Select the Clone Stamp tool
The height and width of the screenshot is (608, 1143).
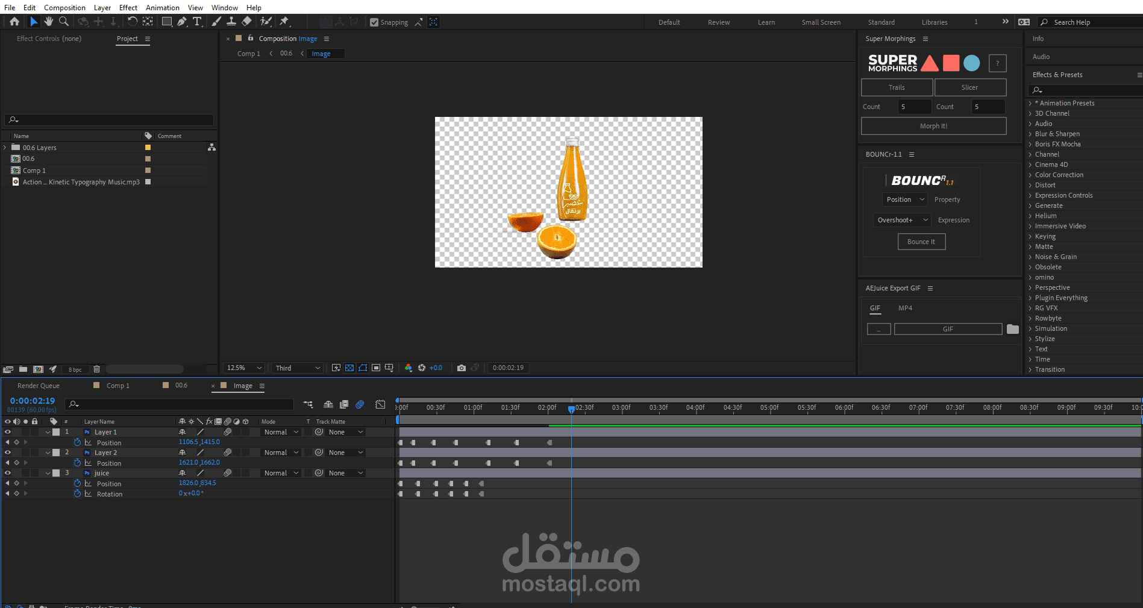pyautogui.click(x=231, y=22)
